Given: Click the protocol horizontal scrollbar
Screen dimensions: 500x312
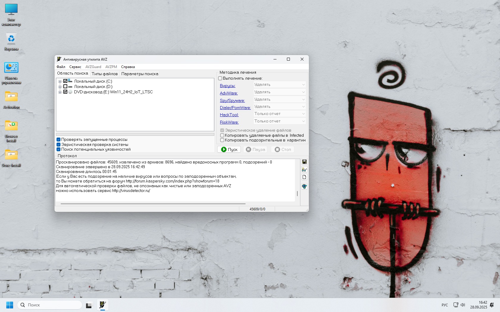Looking at the screenshot, I should 153,204.
